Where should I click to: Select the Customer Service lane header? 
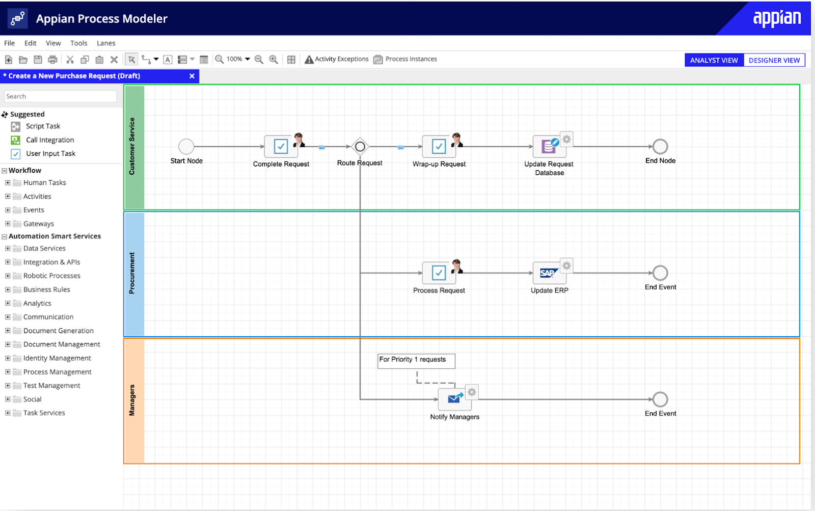coord(134,147)
